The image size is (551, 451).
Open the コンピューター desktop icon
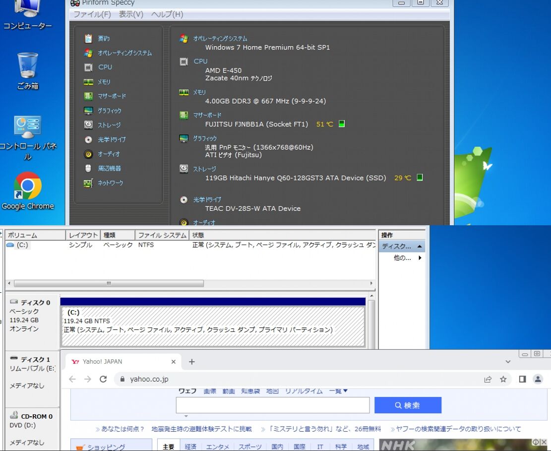(x=27, y=15)
